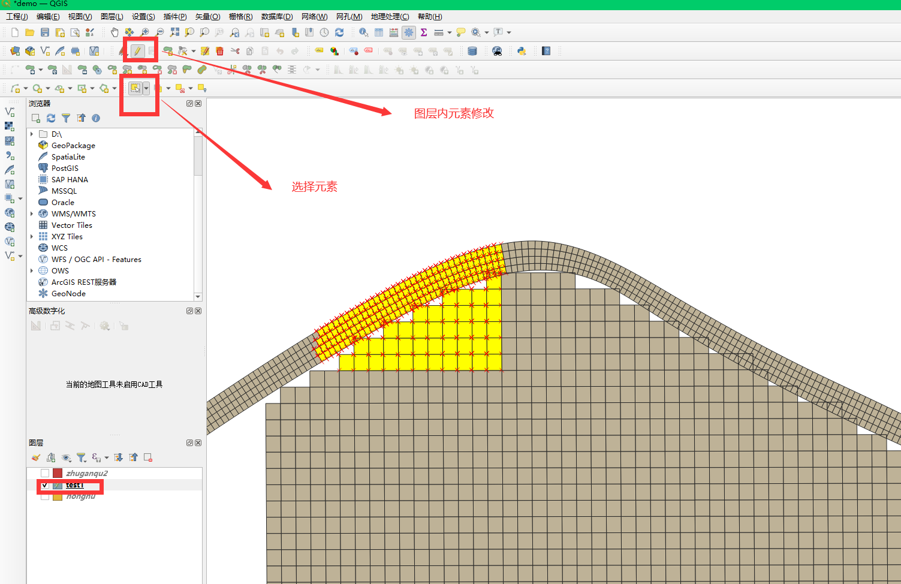Click the browser panel scroll down arrow
This screenshot has height=584, width=901.
tap(198, 297)
